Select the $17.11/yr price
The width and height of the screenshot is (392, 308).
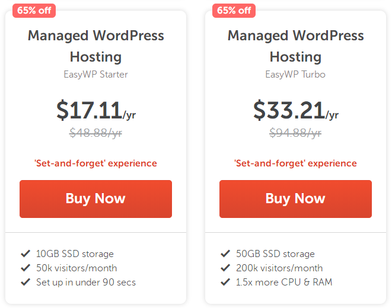click(x=95, y=110)
